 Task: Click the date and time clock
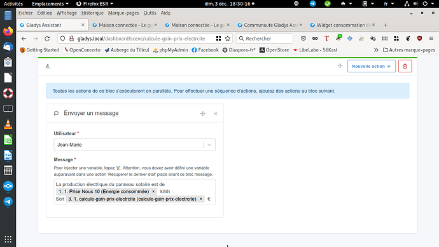click(x=229, y=4)
